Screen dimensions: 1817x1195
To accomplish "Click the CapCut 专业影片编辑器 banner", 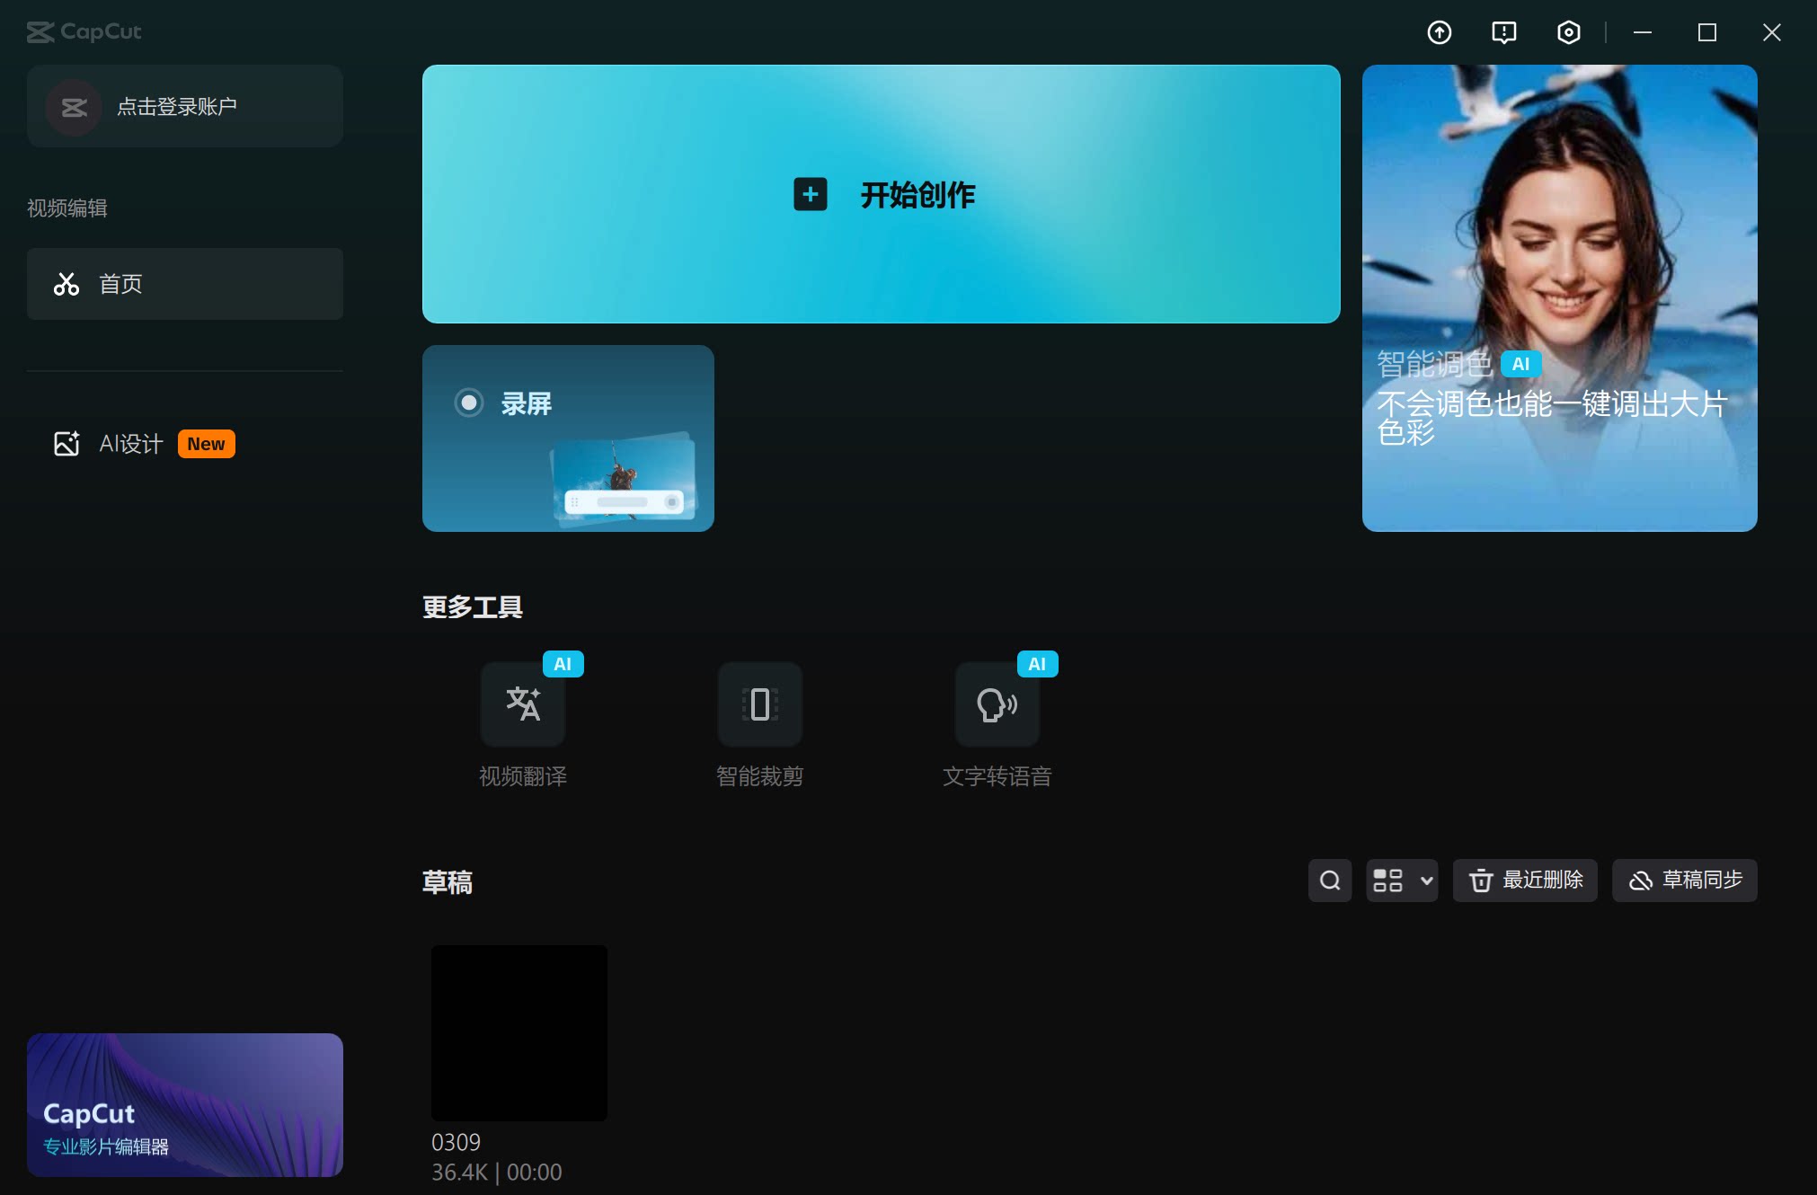I will (x=184, y=1105).
